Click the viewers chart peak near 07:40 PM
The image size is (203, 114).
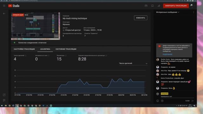click(x=80, y=79)
